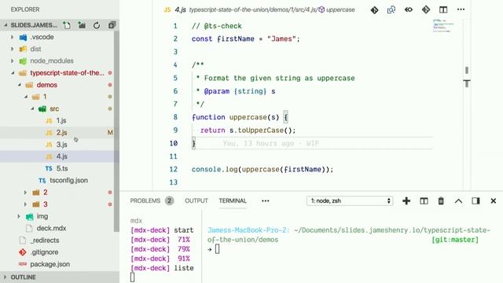
Task: Collapse the folder named 1
Action: [x=26, y=97]
